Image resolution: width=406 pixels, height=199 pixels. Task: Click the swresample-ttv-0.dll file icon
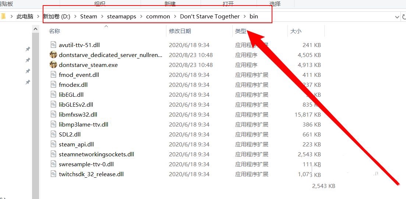pyautogui.click(x=53, y=164)
